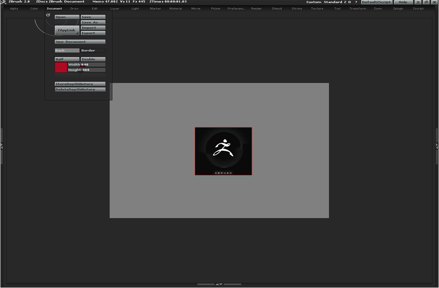This screenshot has width=439, height=288.
Task: Open the Marker menu
Action: [155, 9]
